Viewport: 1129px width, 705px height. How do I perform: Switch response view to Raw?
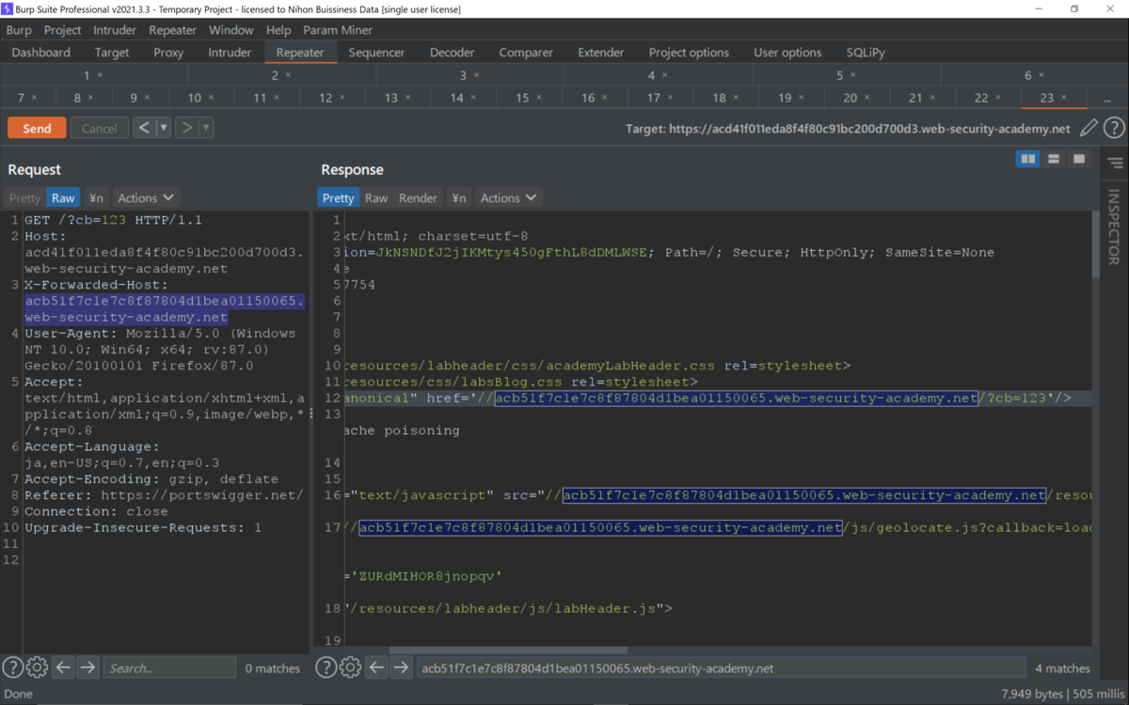pyautogui.click(x=376, y=197)
